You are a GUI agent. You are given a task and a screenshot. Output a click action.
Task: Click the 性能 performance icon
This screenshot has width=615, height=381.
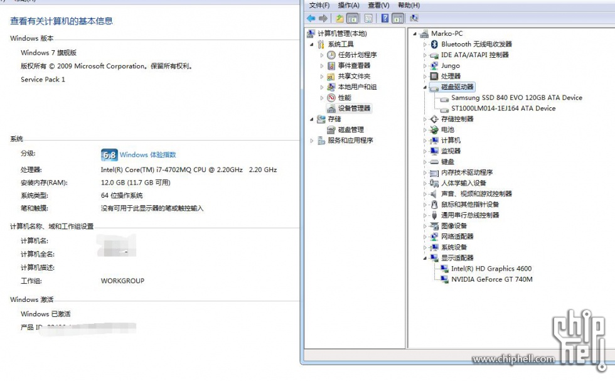pos(331,98)
